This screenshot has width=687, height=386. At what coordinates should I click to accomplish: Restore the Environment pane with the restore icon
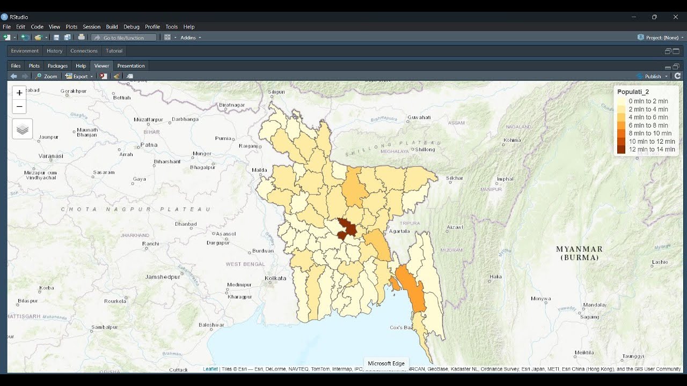pos(668,51)
